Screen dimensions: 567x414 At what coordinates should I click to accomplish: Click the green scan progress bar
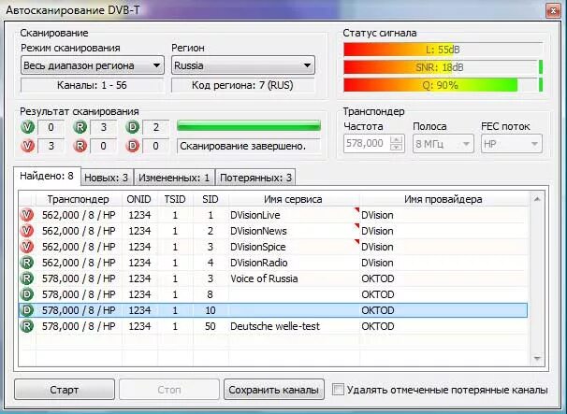[x=249, y=126]
